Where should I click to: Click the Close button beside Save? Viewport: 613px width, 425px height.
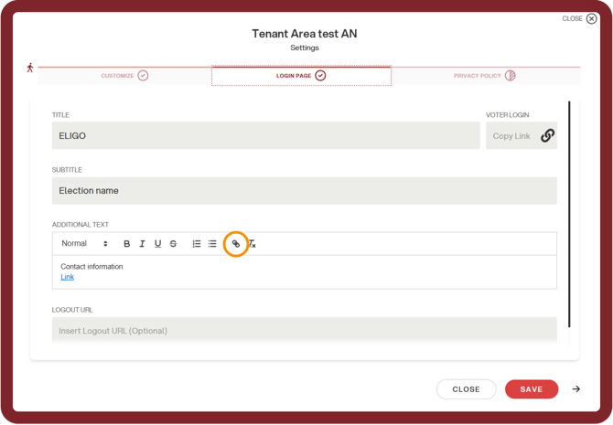[466, 389]
